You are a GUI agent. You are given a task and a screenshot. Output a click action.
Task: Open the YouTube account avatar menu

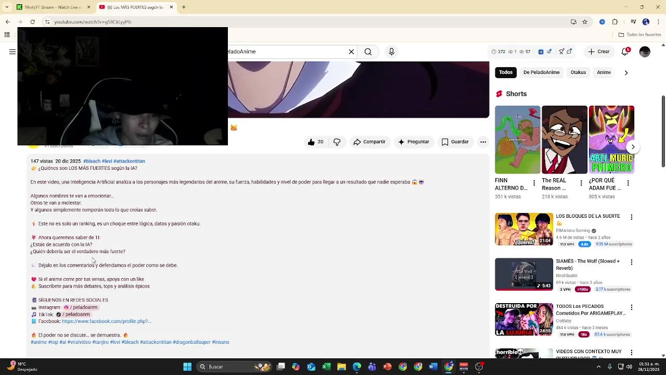pyautogui.click(x=645, y=52)
